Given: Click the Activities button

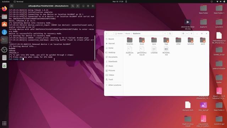Looking at the screenshot, I should point(6,1).
